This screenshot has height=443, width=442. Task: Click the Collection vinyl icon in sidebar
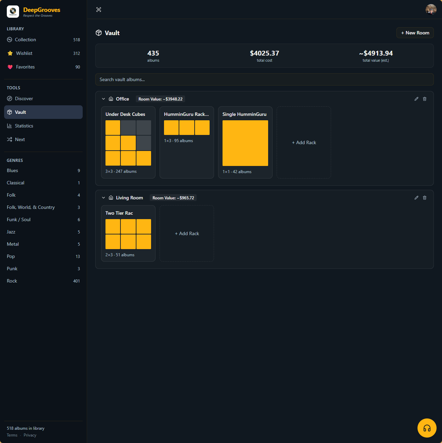click(x=10, y=40)
